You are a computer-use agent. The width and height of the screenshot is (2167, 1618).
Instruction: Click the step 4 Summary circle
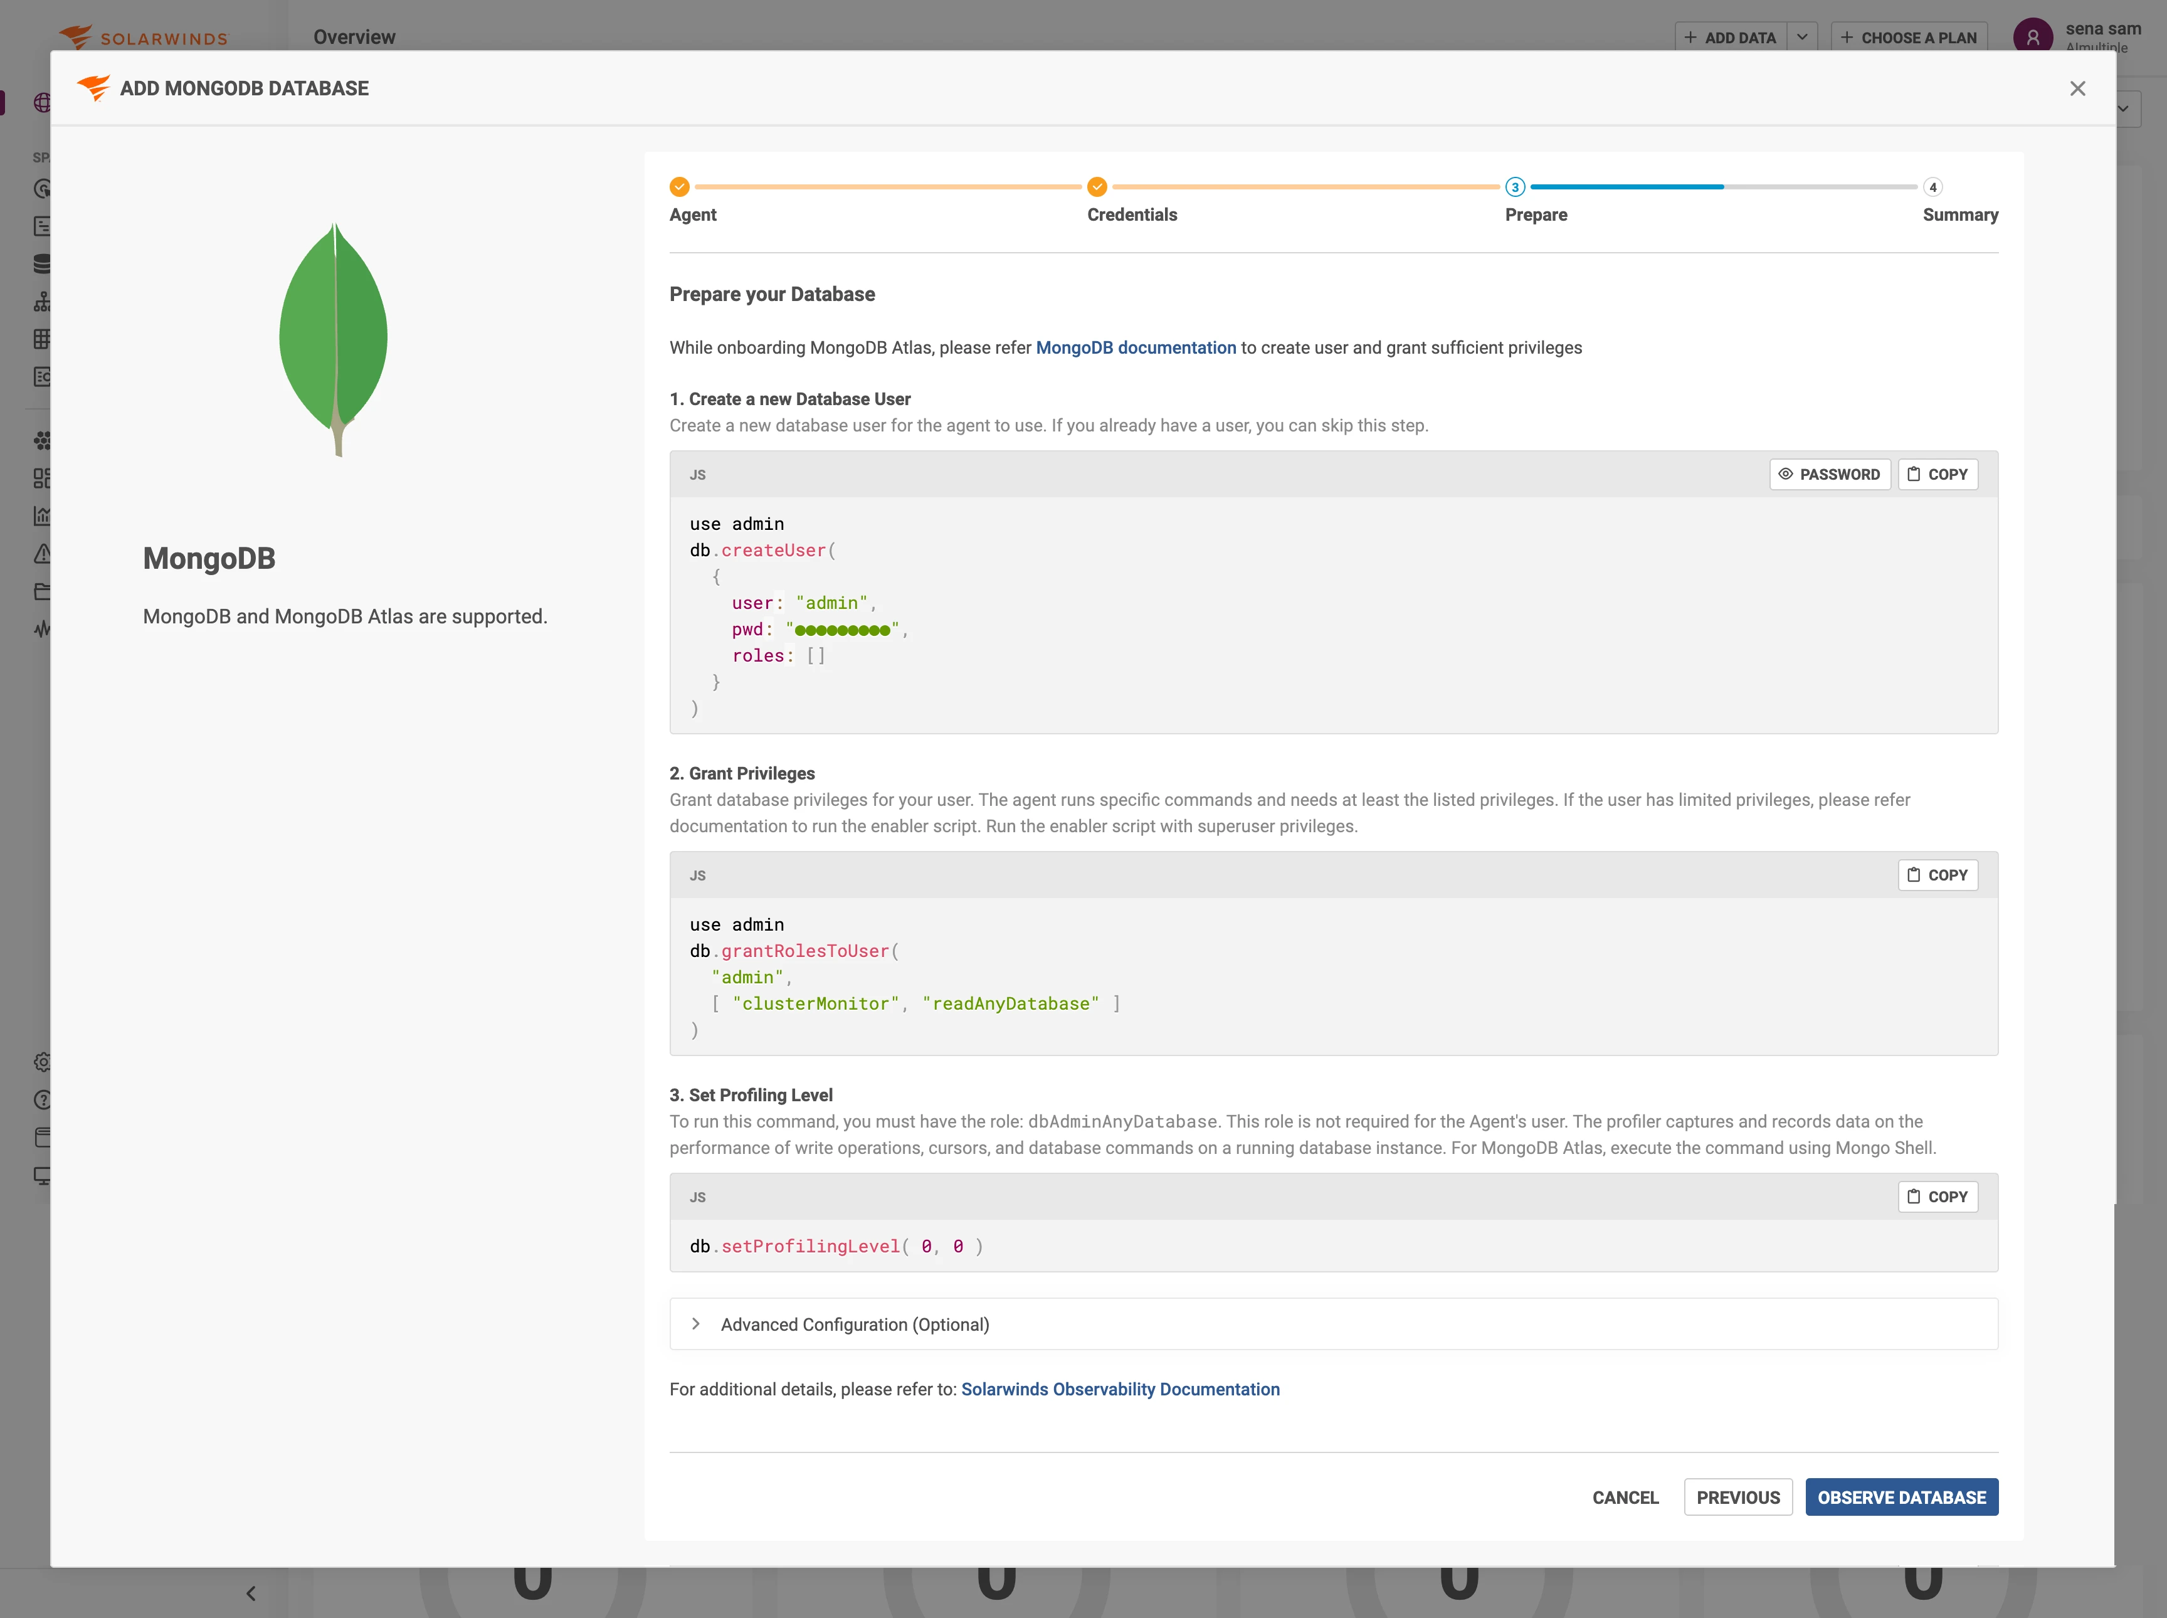(1932, 187)
